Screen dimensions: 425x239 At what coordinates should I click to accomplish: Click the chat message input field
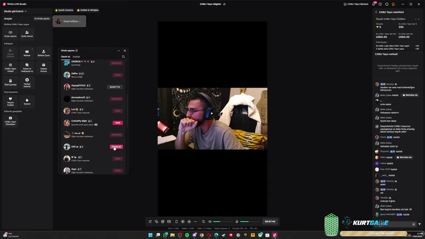(395, 224)
